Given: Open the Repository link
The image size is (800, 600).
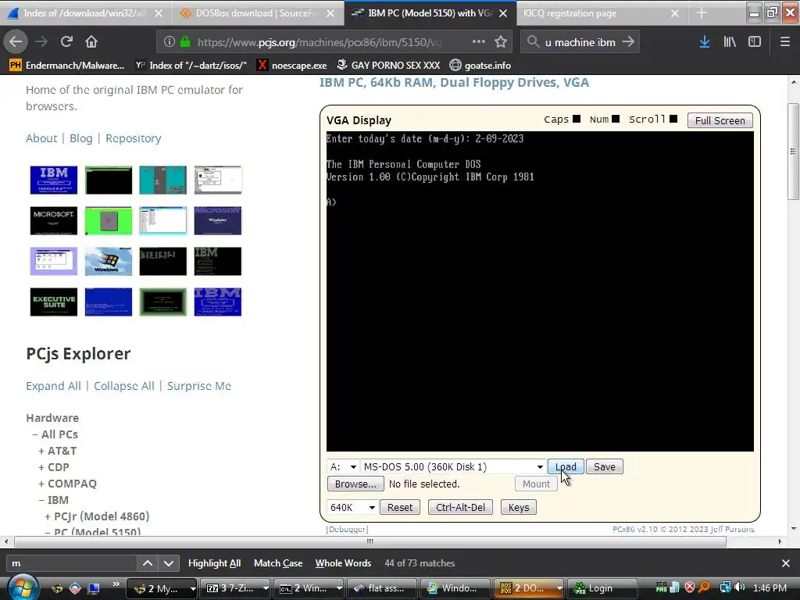Looking at the screenshot, I should pyautogui.click(x=133, y=139).
